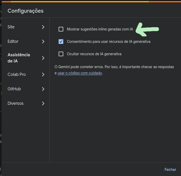Open the GitHub settings category
This screenshot has height=176, width=181.
(x=14, y=89)
